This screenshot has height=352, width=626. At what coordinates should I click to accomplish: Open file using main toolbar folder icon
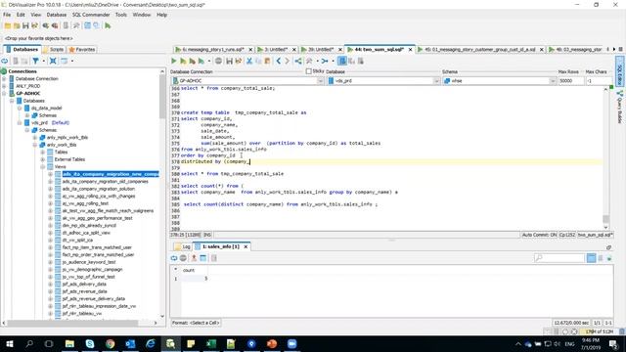coord(8,26)
